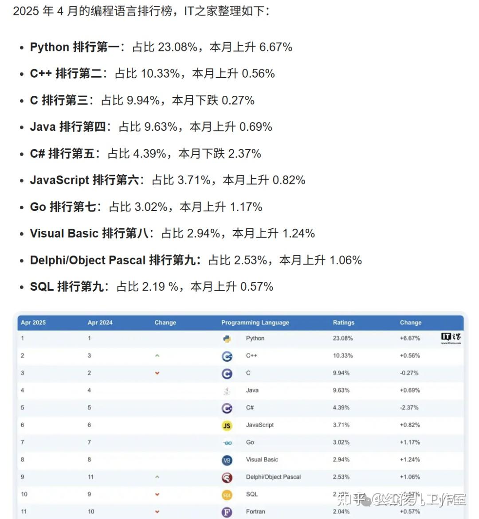479x519 pixels.
Task: Click the Java coffee cup icon
Action: [x=227, y=391]
